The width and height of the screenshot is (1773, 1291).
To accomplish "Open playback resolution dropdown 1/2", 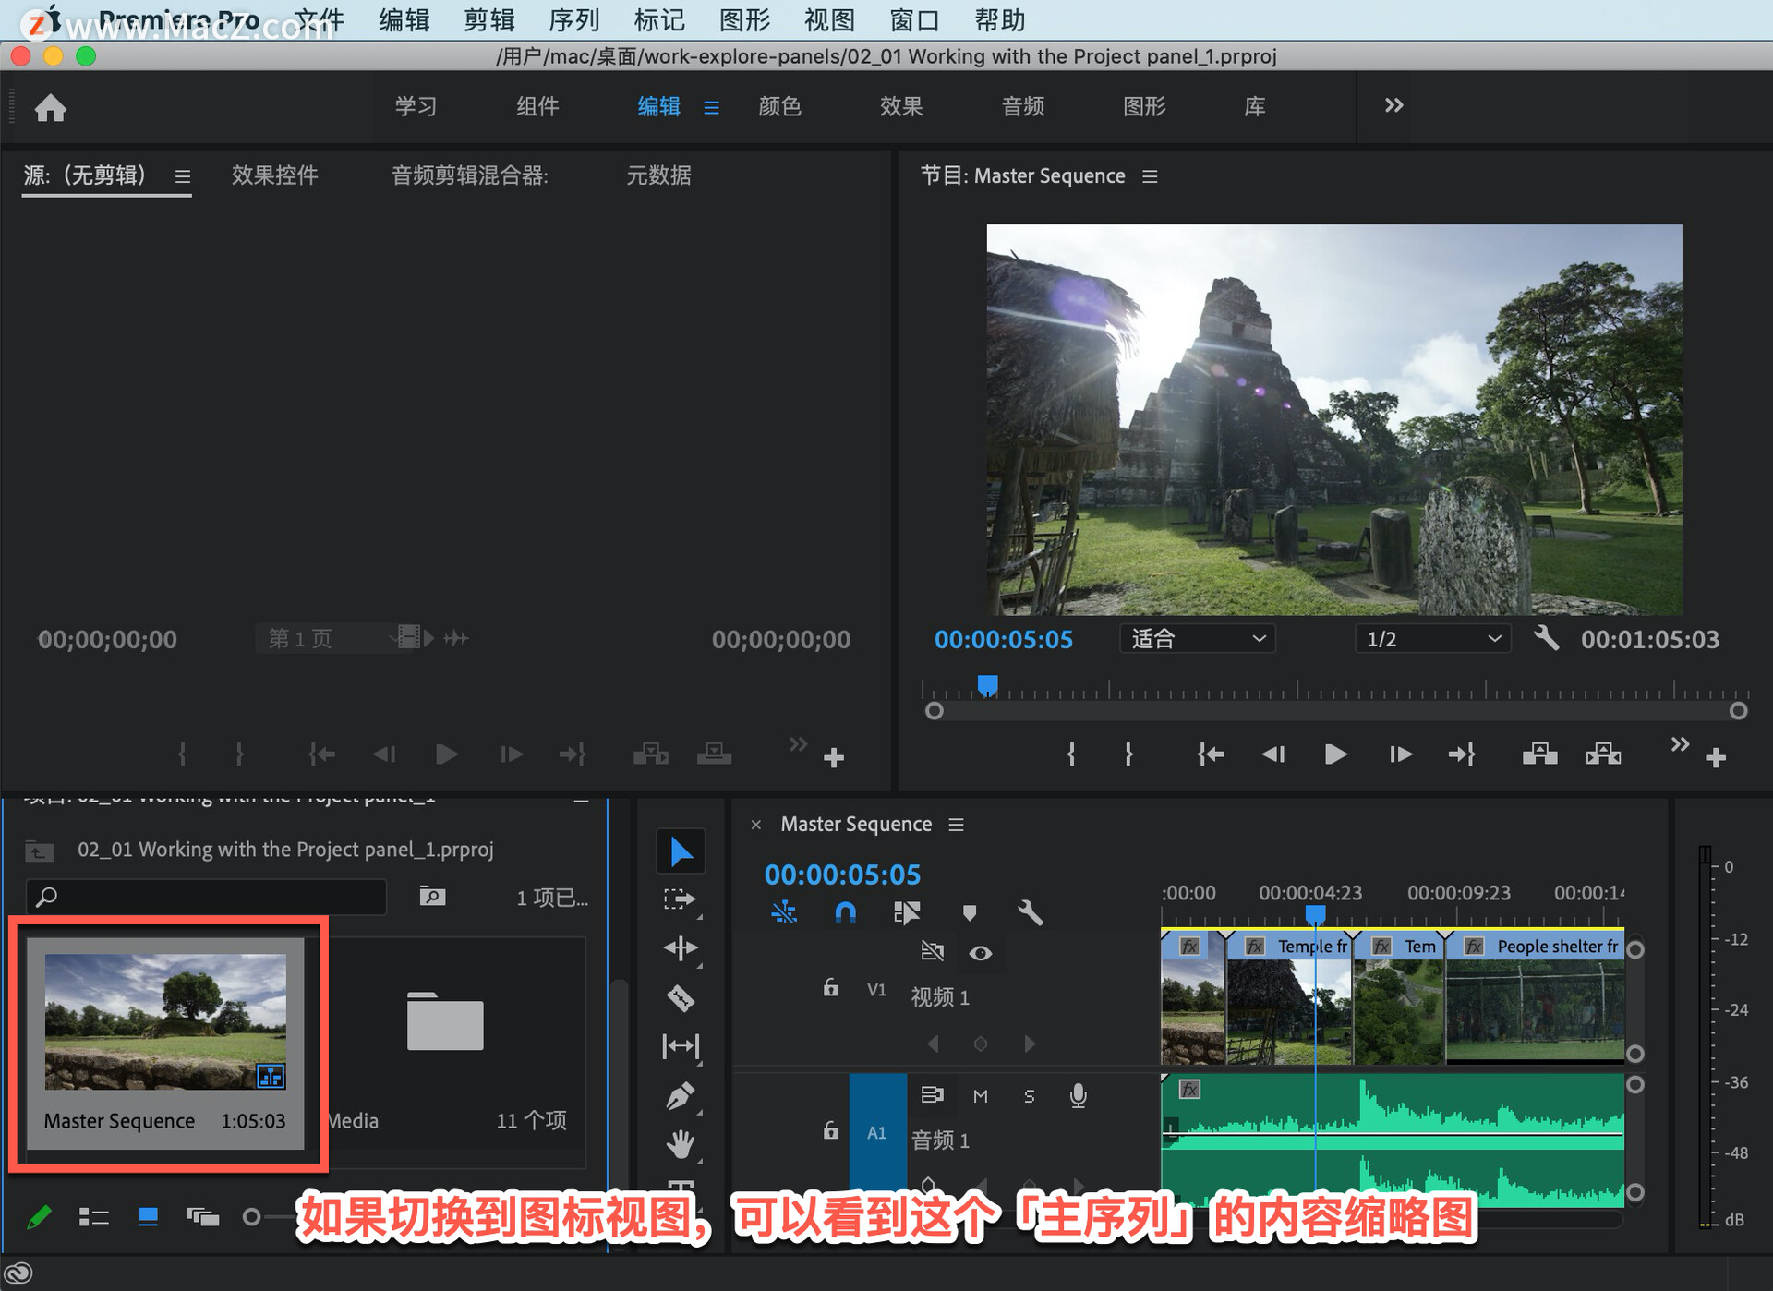I will tap(1432, 639).
